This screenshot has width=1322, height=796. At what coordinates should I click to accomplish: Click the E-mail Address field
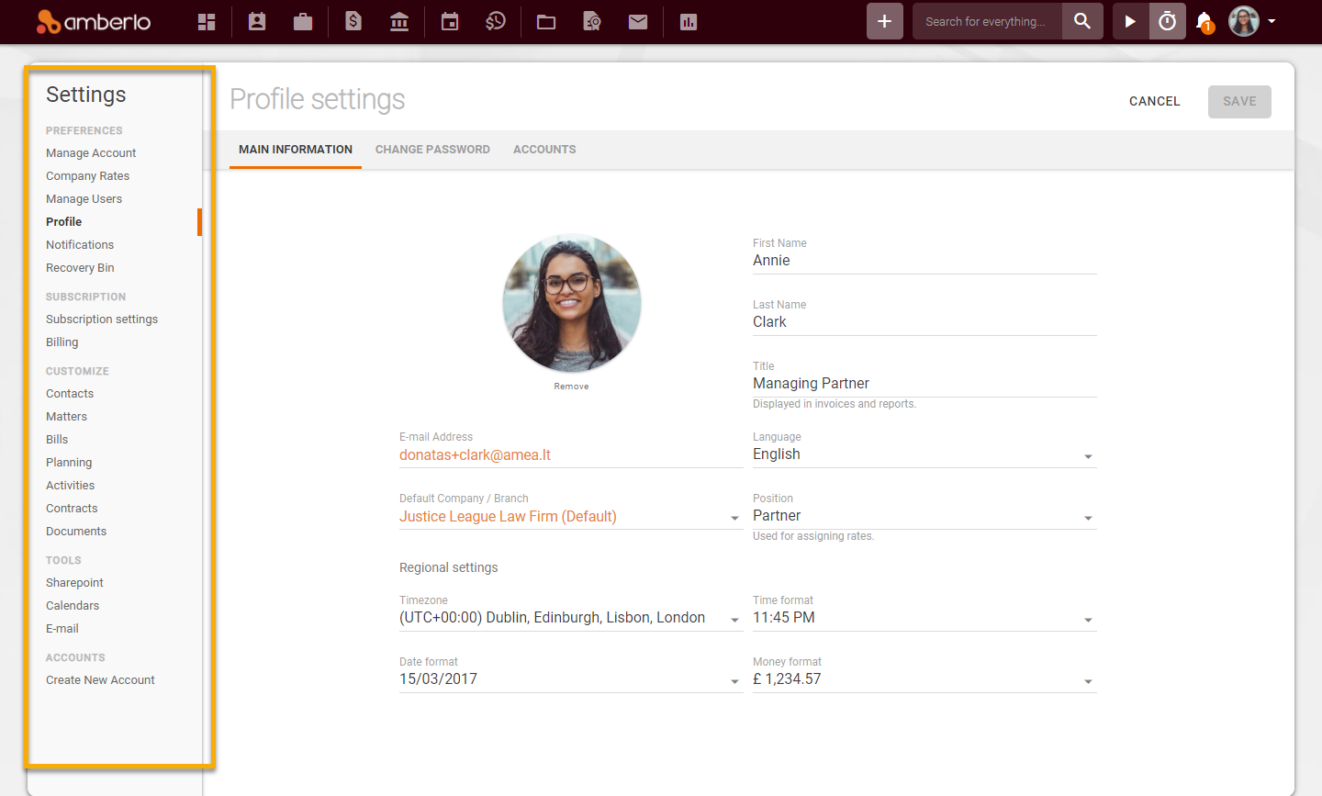(571, 455)
